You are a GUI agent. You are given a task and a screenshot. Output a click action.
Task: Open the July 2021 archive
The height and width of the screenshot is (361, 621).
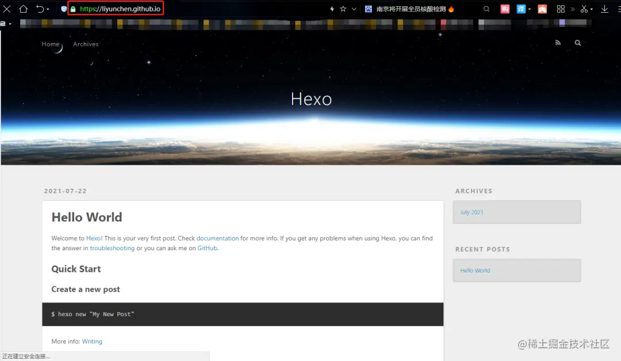(471, 212)
